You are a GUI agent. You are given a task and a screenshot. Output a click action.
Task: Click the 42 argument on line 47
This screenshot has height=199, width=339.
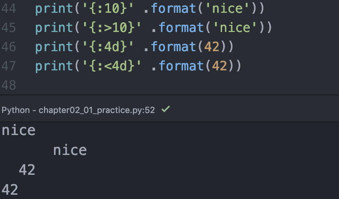(219, 66)
